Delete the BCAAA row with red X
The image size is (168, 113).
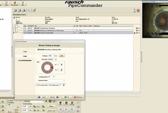point(139,33)
